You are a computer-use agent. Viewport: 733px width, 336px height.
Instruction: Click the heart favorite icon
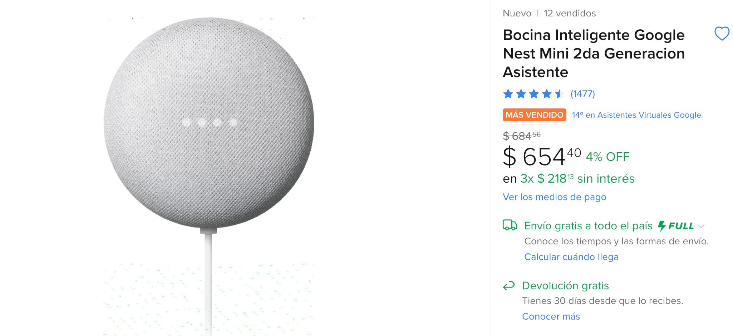point(722,34)
